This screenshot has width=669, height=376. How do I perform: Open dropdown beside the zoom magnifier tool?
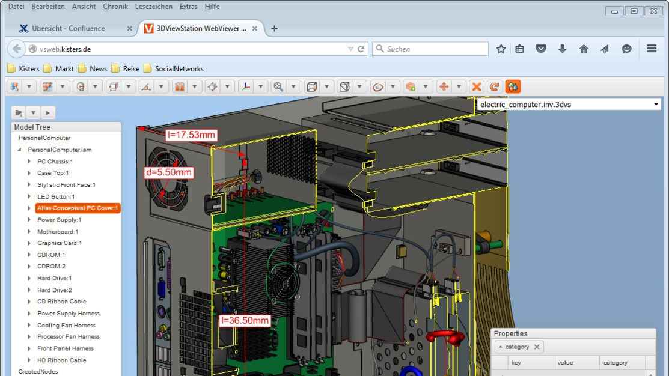(x=293, y=87)
